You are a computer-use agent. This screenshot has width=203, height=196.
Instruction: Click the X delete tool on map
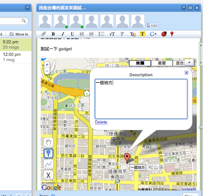[48, 175]
